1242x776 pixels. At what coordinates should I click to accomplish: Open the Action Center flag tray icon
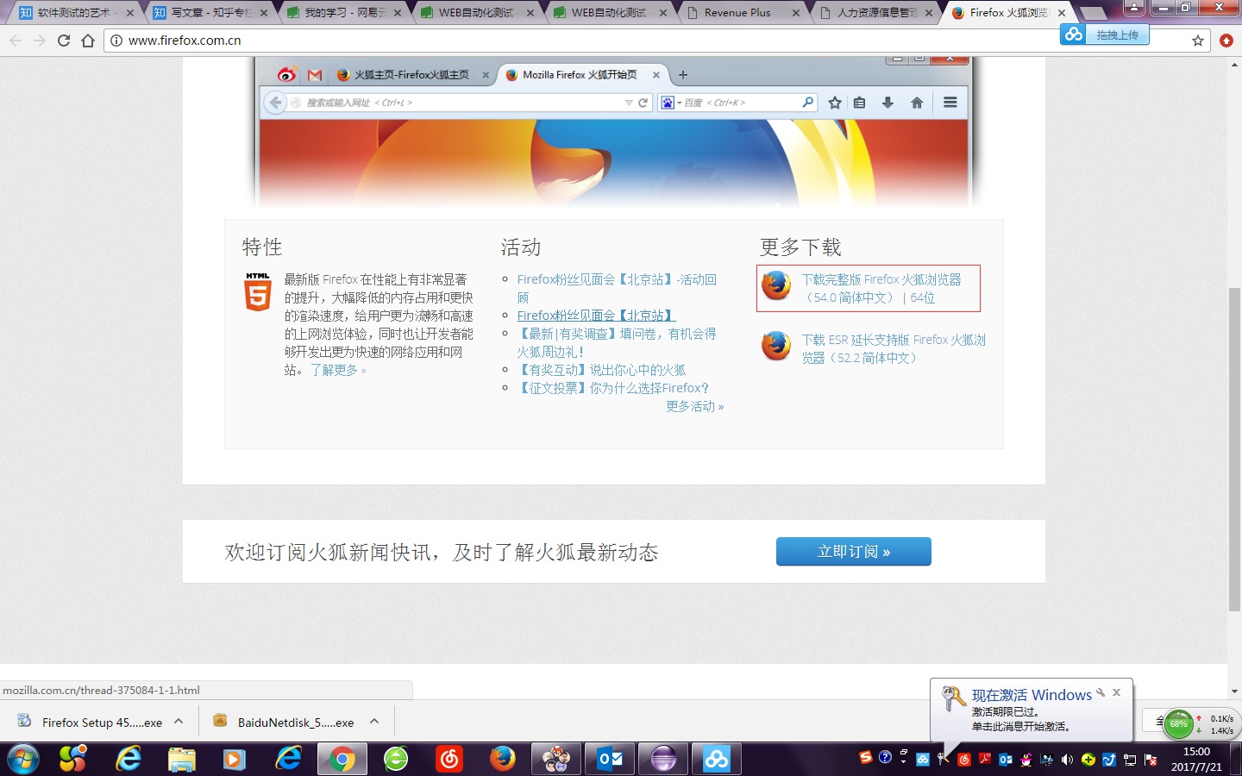pyautogui.click(x=1151, y=760)
